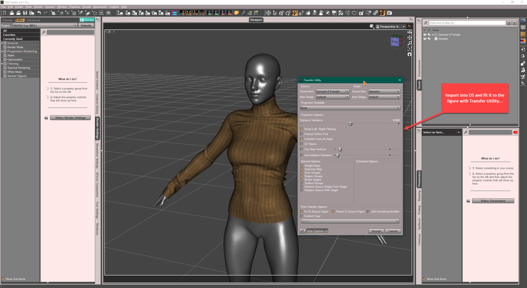Image resolution: width=527 pixels, height=288 pixels.
Task: Open the Projection Template dropdown
Action: [350, 108]
